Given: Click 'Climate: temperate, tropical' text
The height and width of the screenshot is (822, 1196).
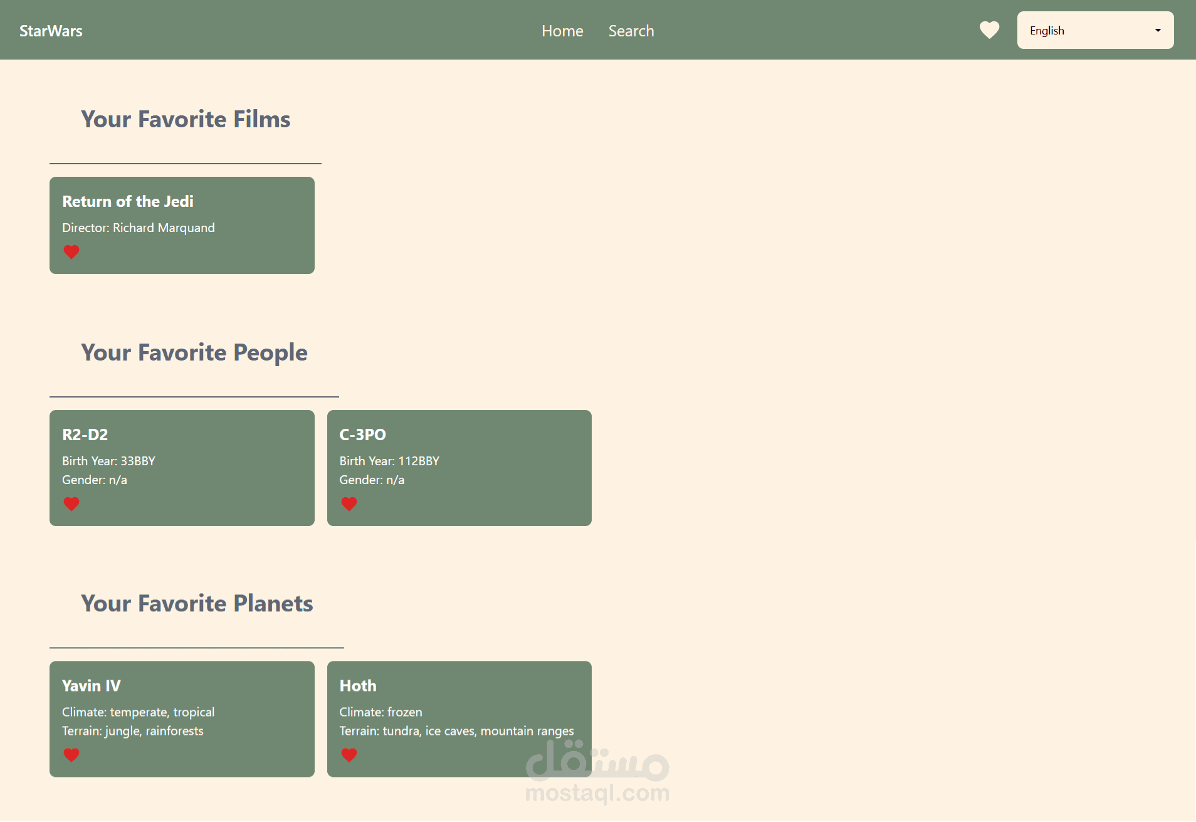Looking at the screenshot, I should click(x=138, y=712).
